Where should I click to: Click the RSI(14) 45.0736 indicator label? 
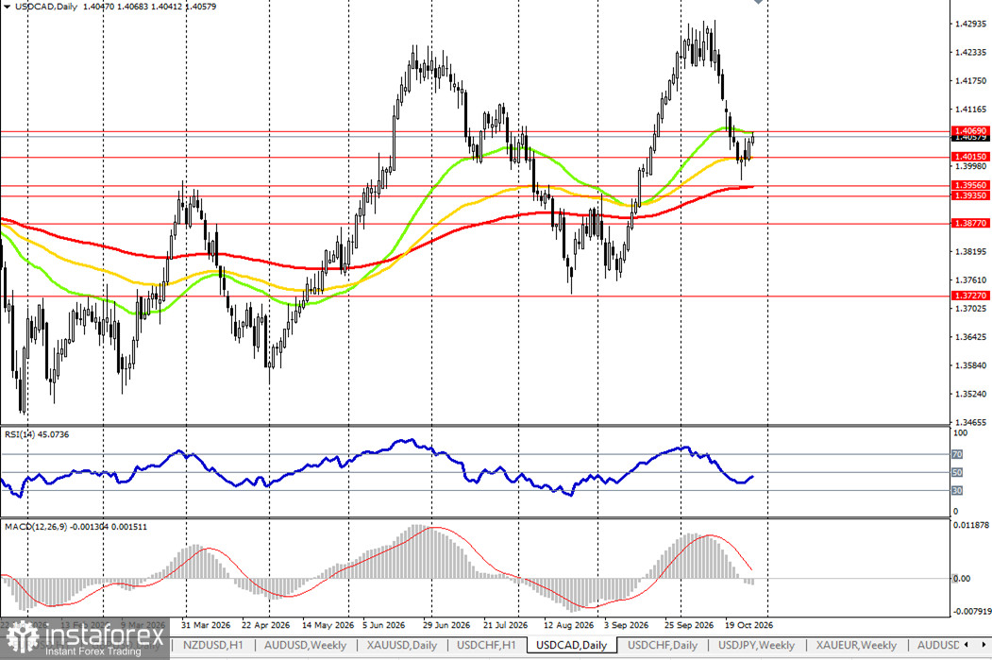37,434
